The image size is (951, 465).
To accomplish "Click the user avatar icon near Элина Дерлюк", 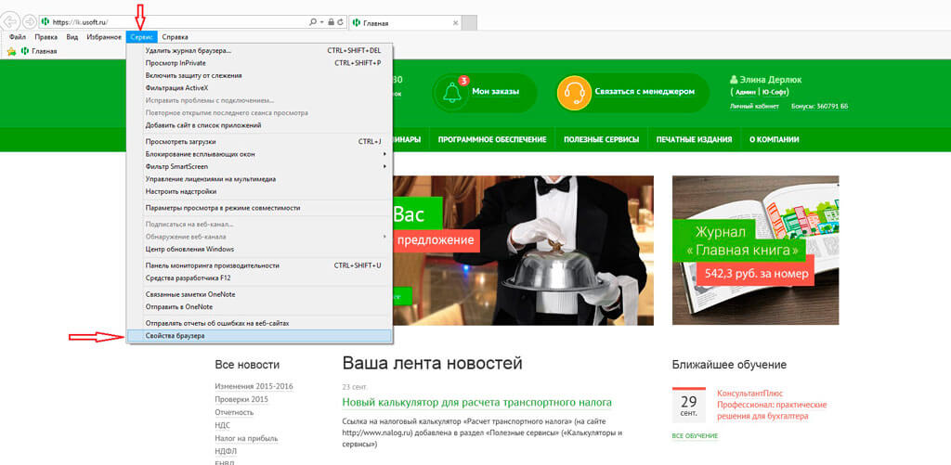I will coord(734,80).
